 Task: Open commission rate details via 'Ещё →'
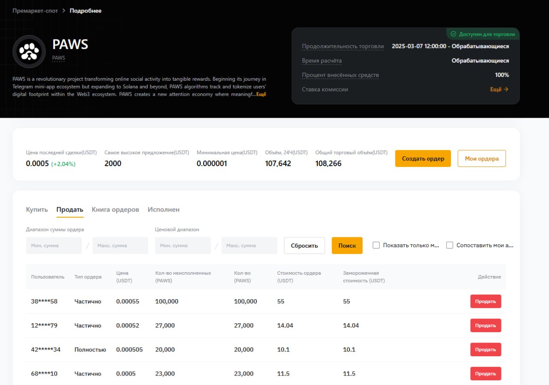[500, 89]
